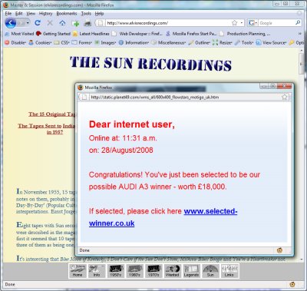Click the Legends navigation thumbnail
This screenshot has width=307, height=291.
click(x=191, y=271)
